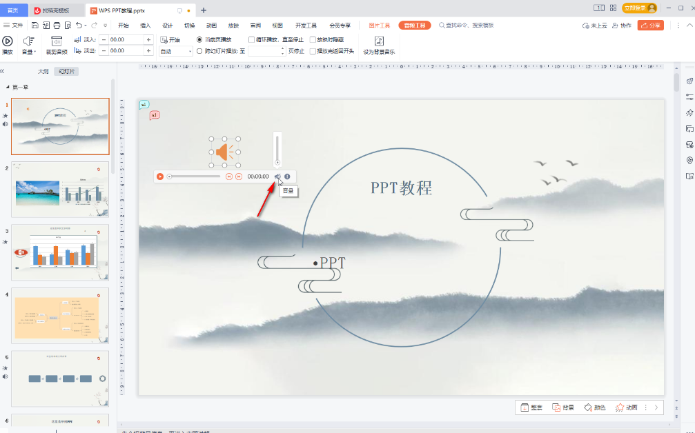This screenshot has height=433, width=695.
Task: Select slide 3 thumbnail in the panel
Action: 60,252
